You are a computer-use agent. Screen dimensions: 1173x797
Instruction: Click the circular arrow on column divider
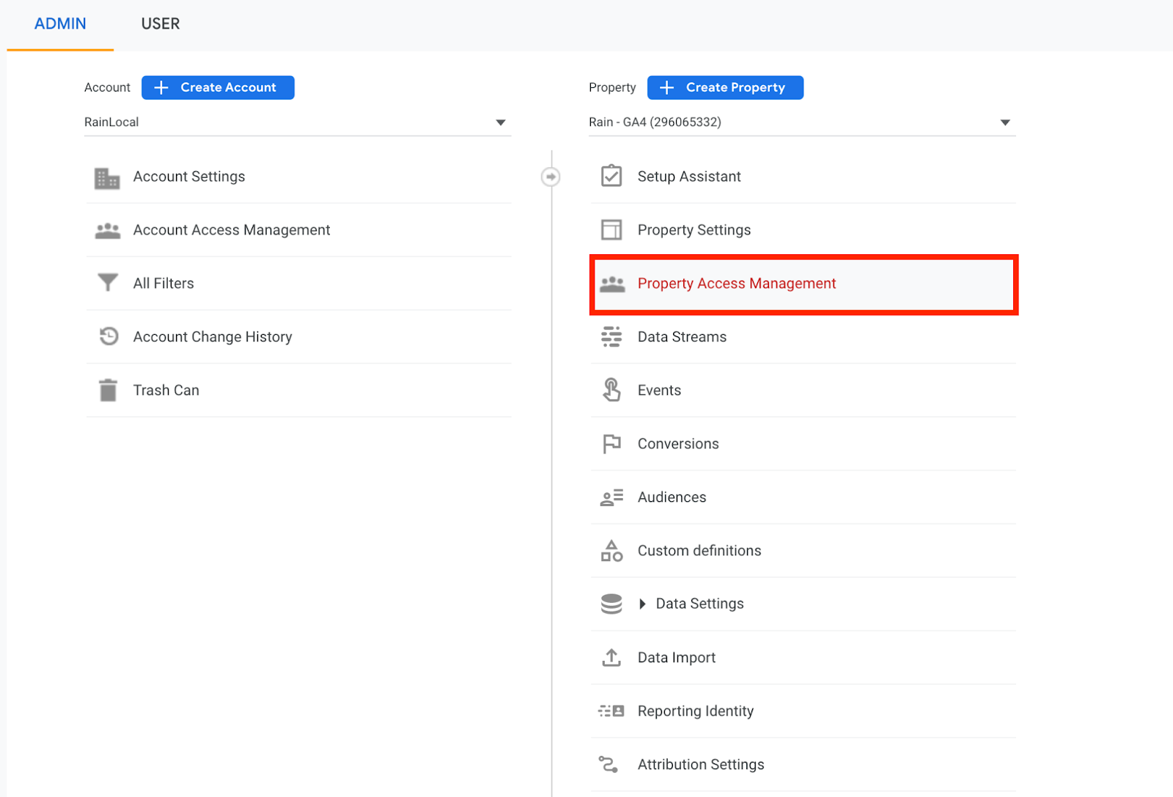point(551,177)
